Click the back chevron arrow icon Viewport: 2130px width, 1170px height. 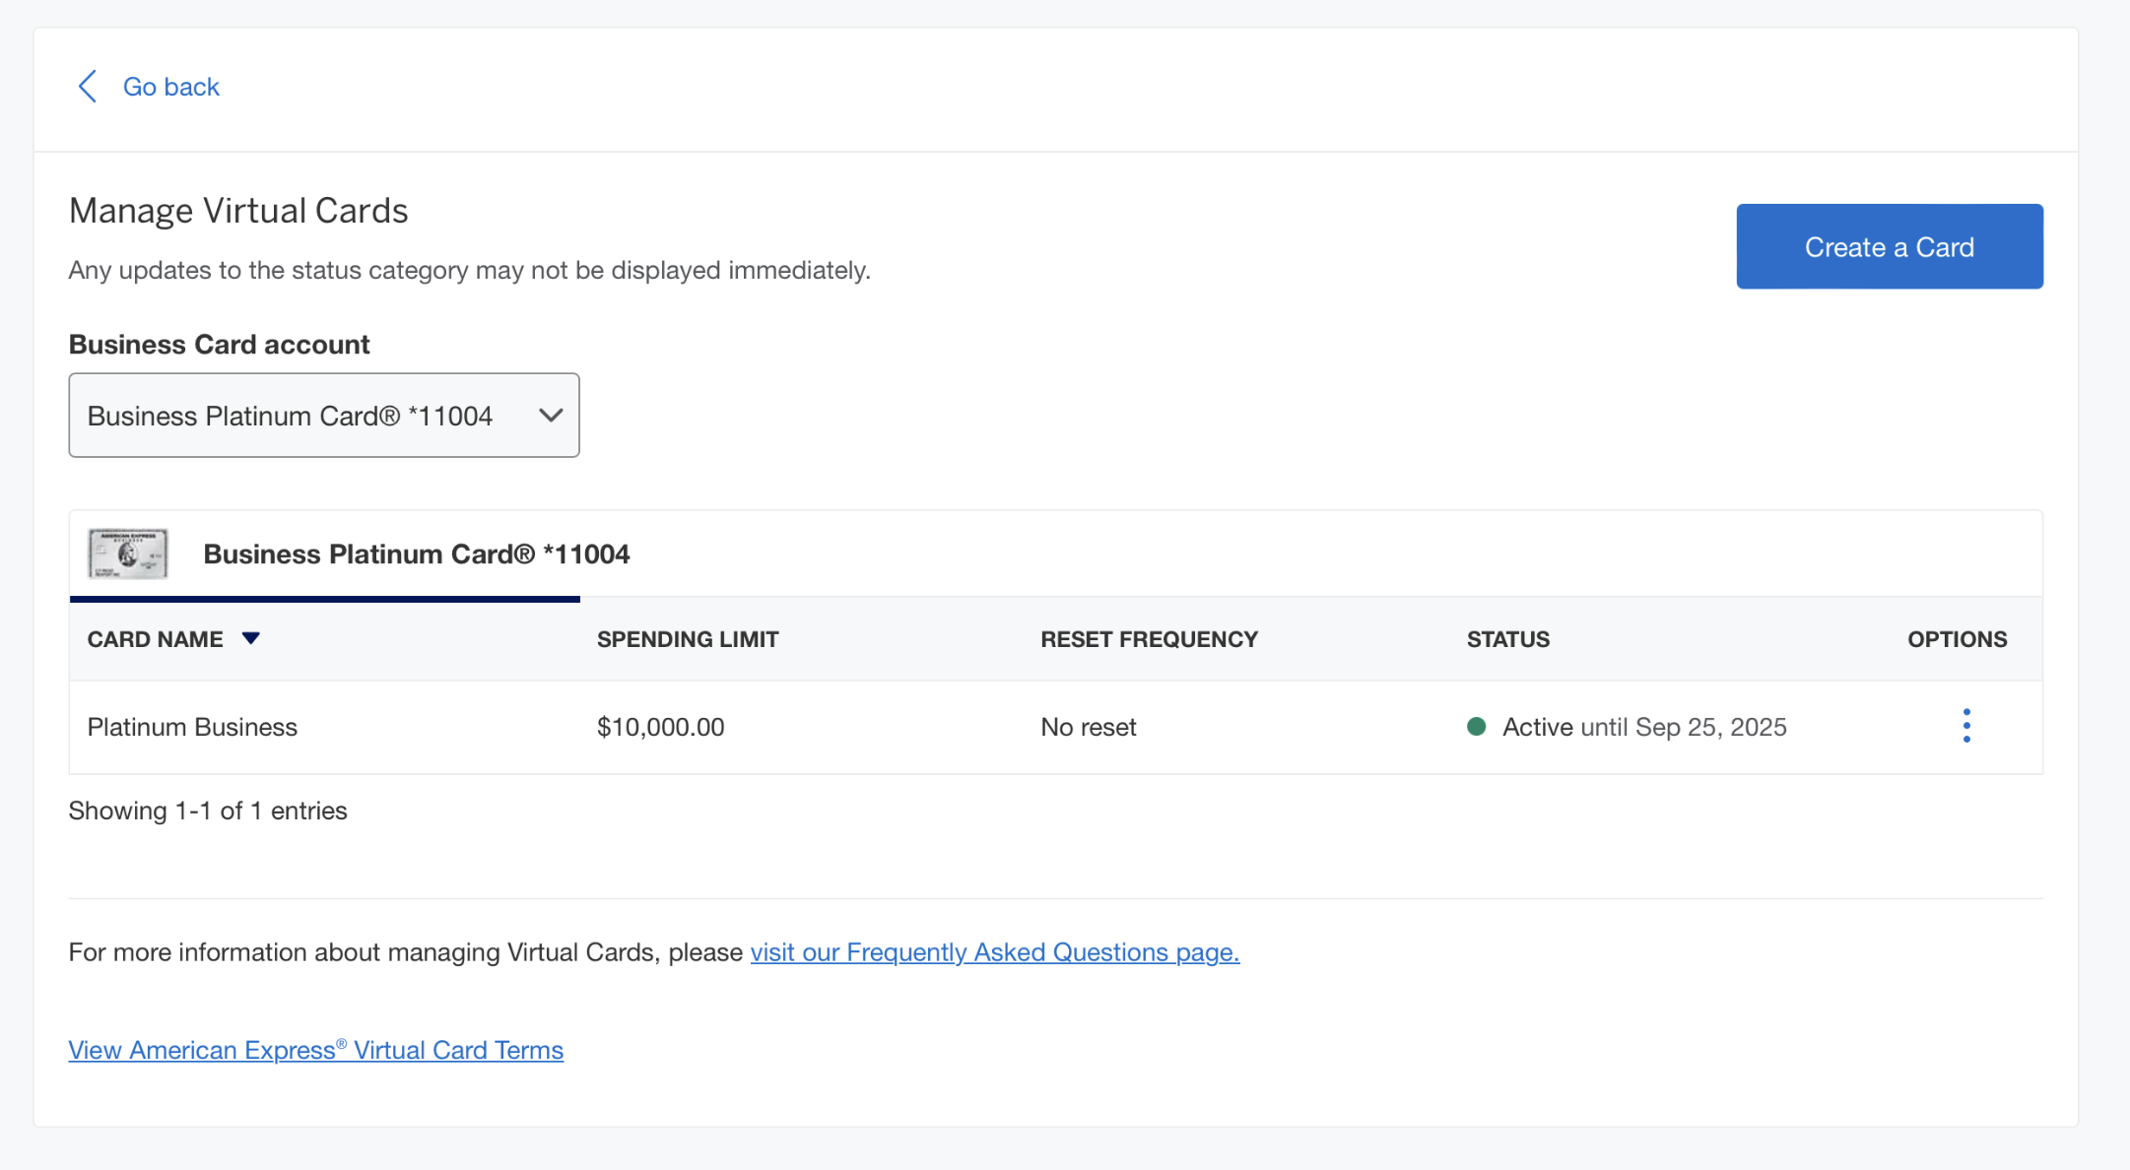click(x=88, y=87)
